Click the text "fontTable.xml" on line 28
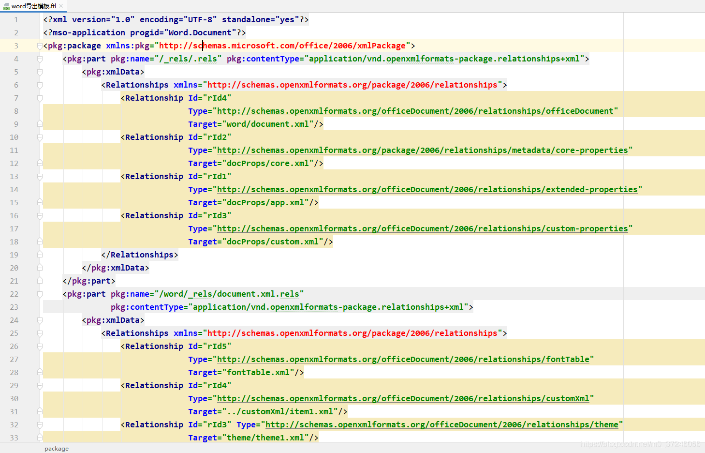705x453 pixels. 258,373
